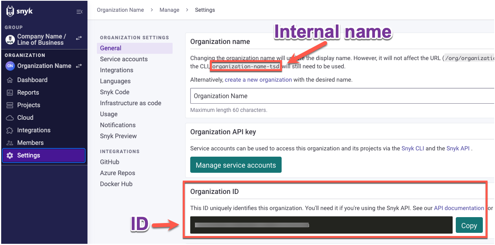Open the API documentation link
Image resolution: width=495 pixels, height=245 pixels.
tap(459, 208)
